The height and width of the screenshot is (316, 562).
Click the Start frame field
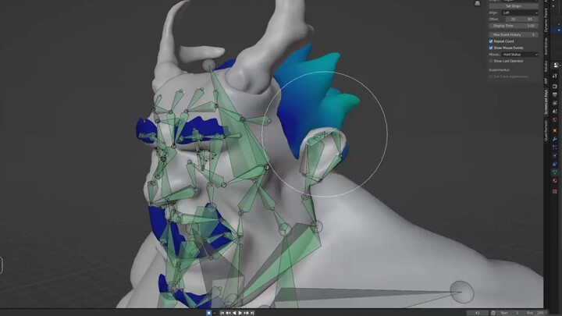pos(510,313)
